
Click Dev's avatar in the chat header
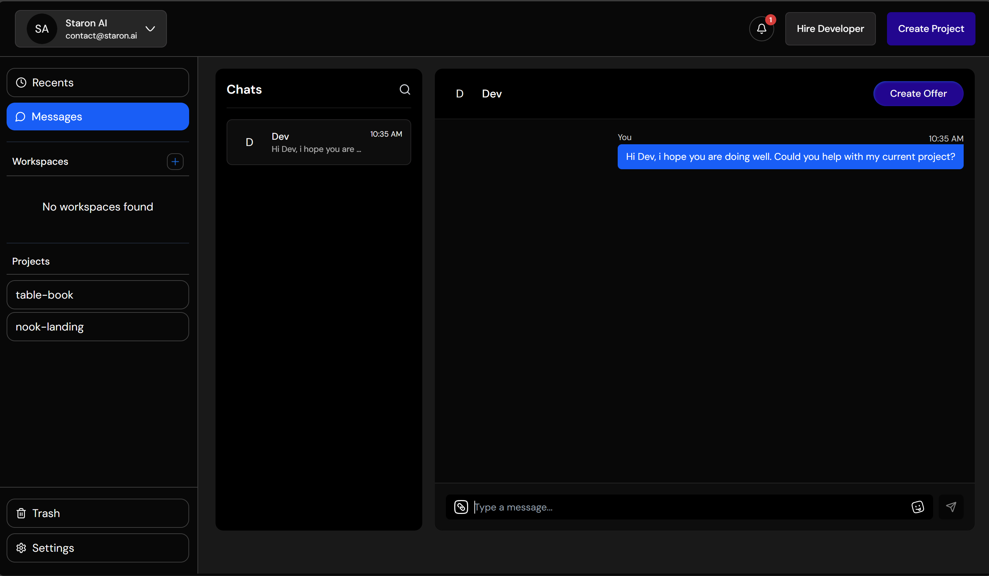459,94
